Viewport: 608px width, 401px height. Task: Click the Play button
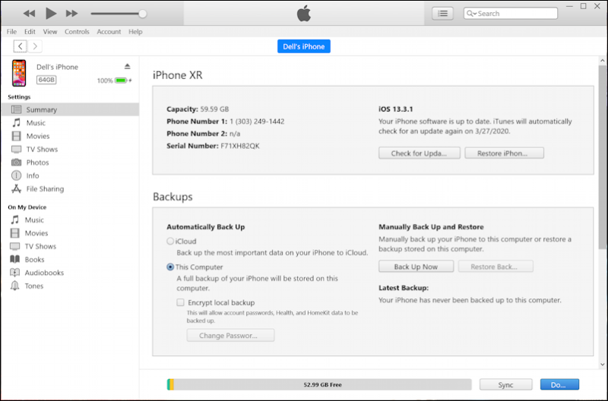(51, 14)
